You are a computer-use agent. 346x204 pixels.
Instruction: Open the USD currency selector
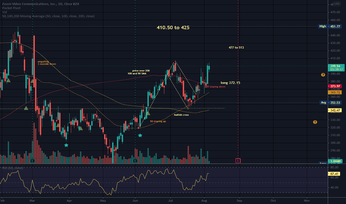[x=337, y=4]
